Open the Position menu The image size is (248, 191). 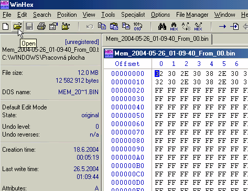67,15
